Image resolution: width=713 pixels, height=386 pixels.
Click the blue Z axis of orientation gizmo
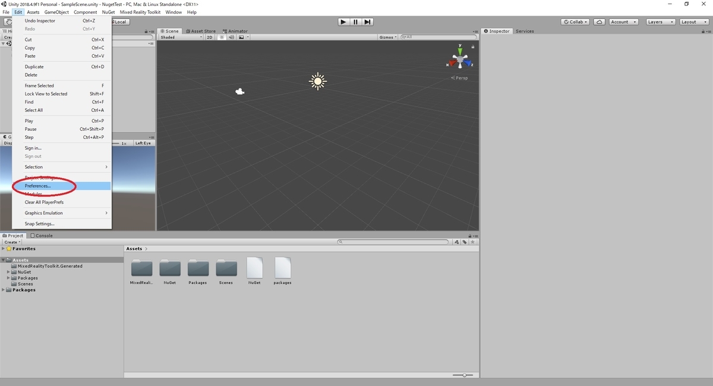pos(468,62)
